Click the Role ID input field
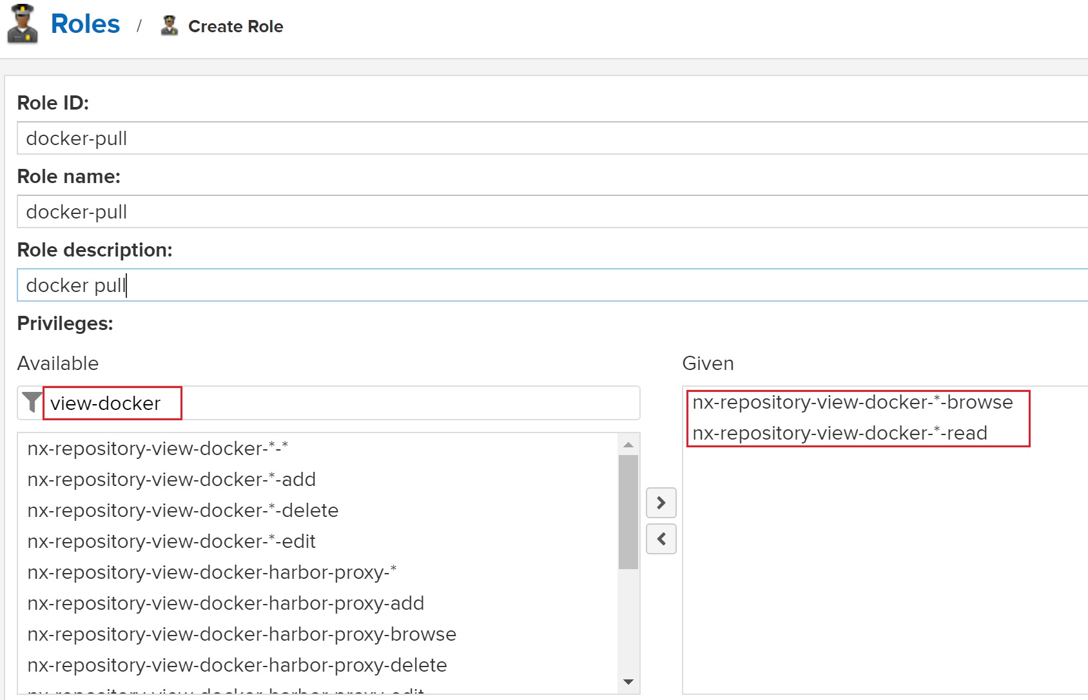This screenshot has width=1088, height=700. tap(552, 139)
